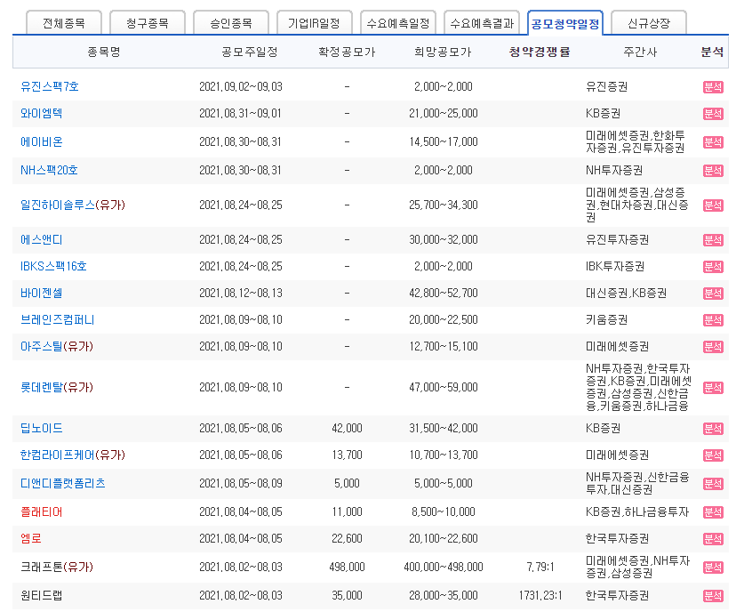Click 분석 icon for 바이젠셀
Screen dimensions: 736x612
point(713,294)
